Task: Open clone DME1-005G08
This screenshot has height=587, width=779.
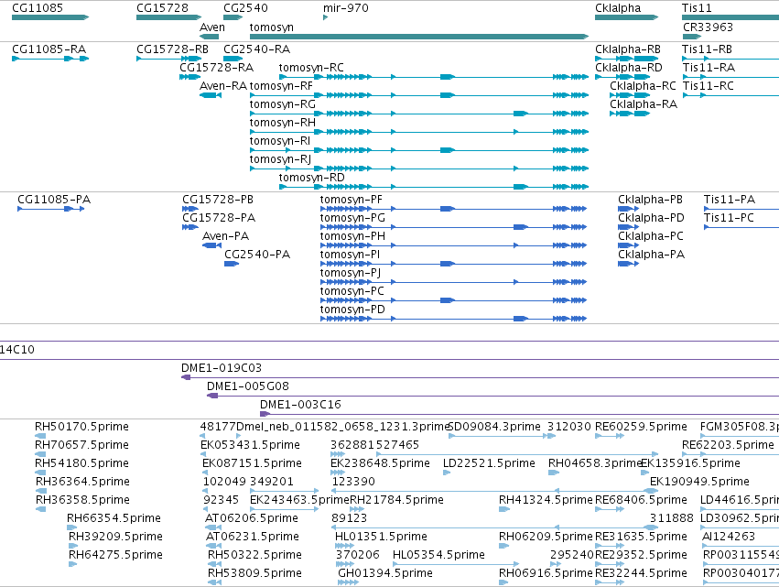Action: pyautogui.click(x=247, y=386)
